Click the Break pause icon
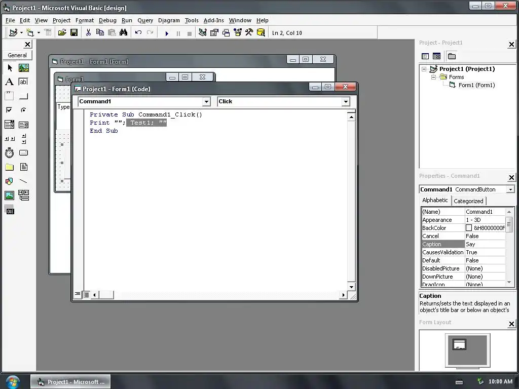 pos(178,33)
